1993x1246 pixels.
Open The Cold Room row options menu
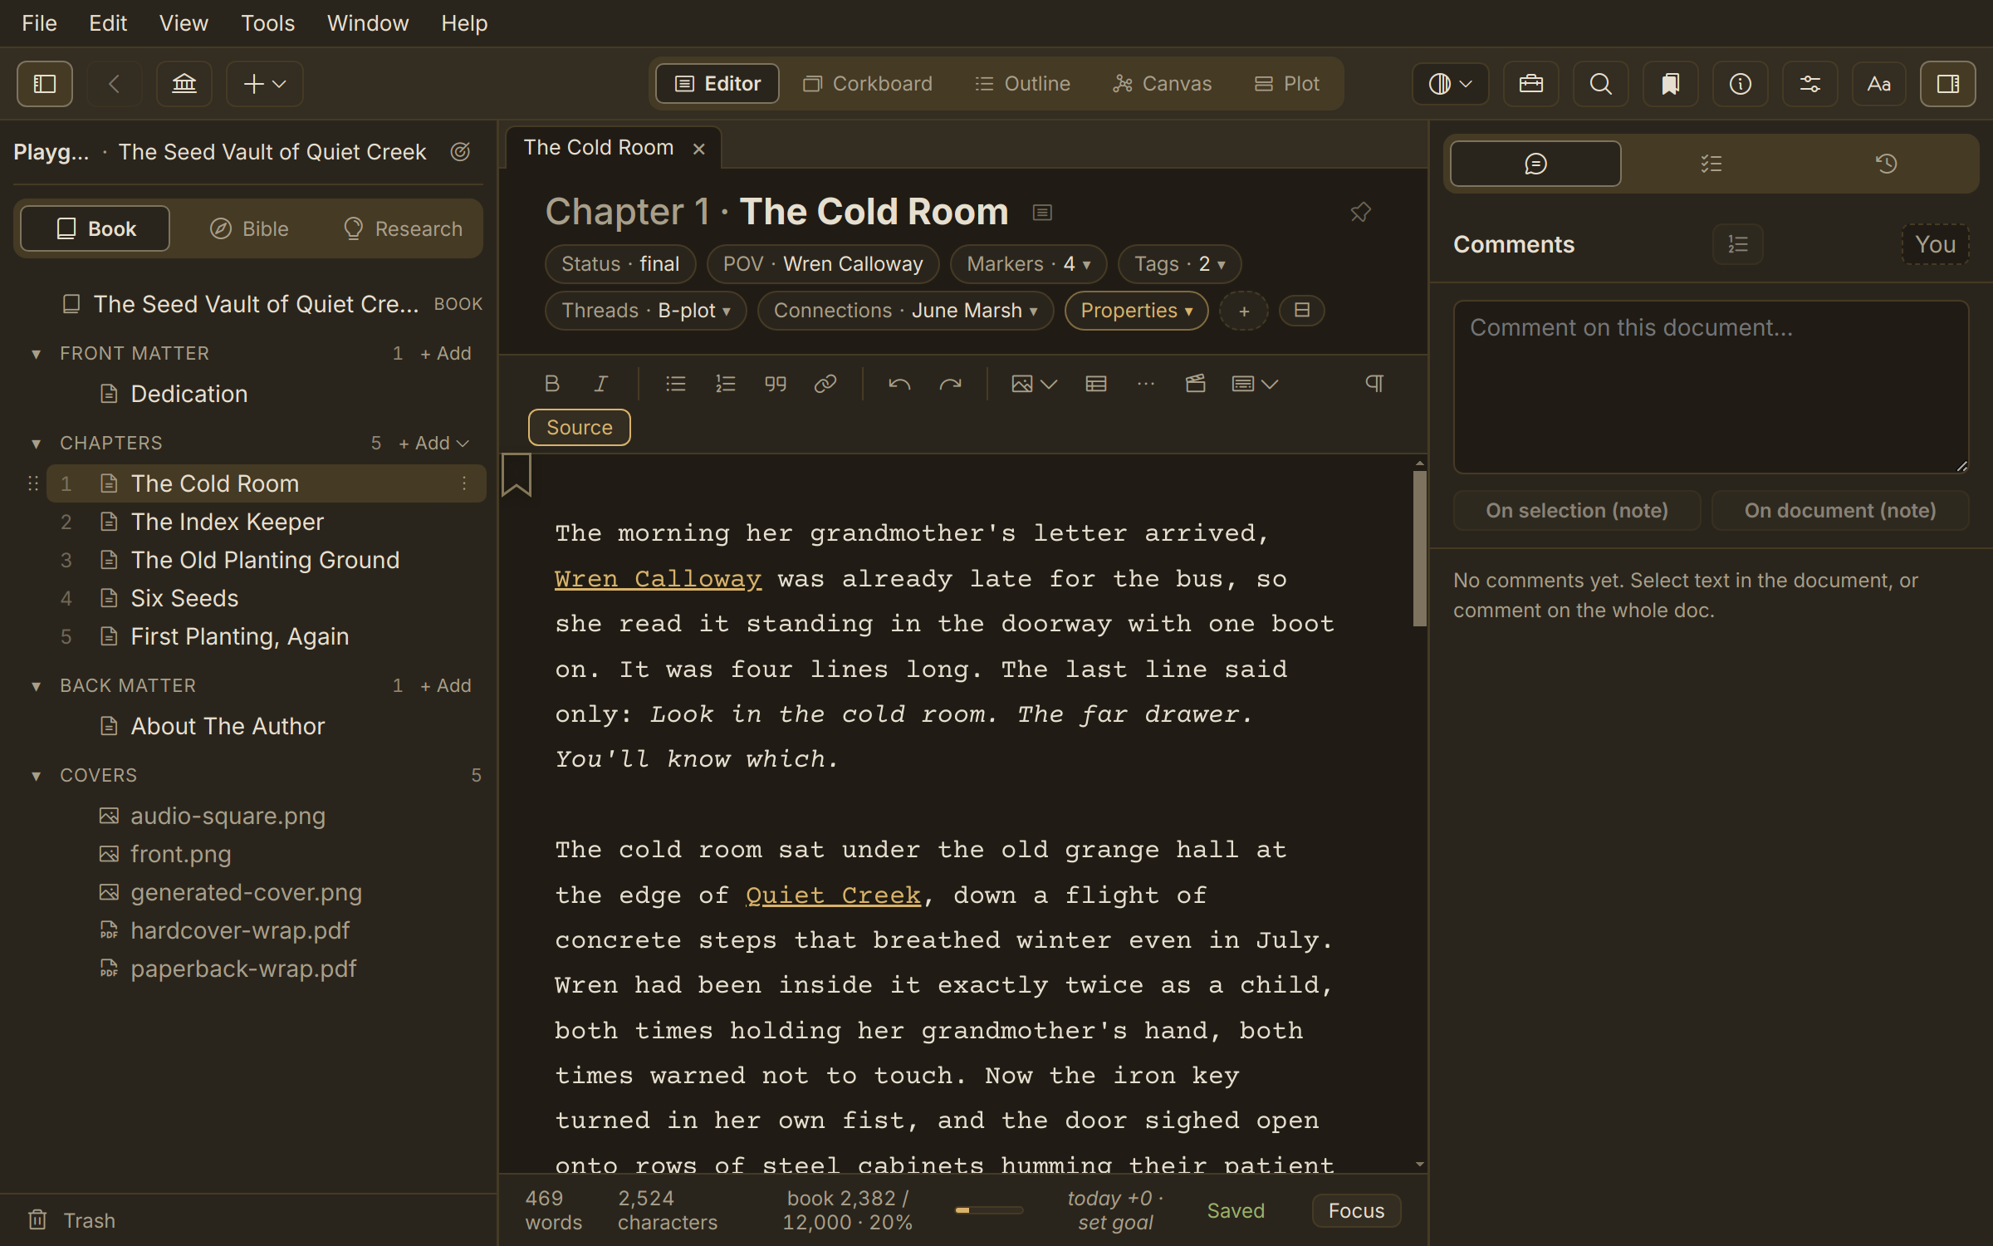click(464, 483)
